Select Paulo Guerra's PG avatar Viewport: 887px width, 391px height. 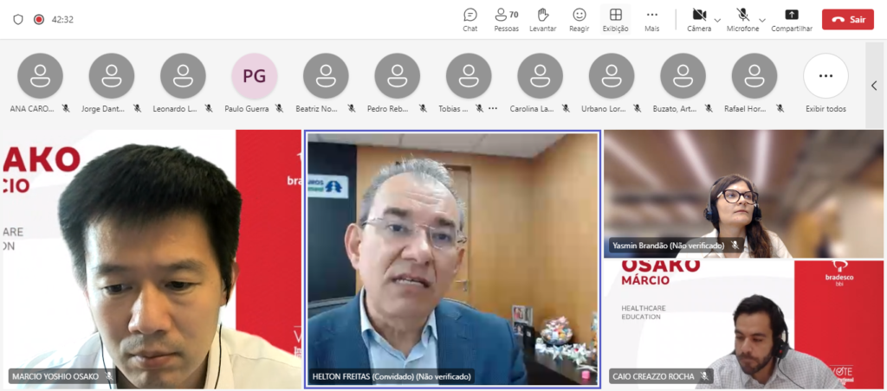pos(254,76)
